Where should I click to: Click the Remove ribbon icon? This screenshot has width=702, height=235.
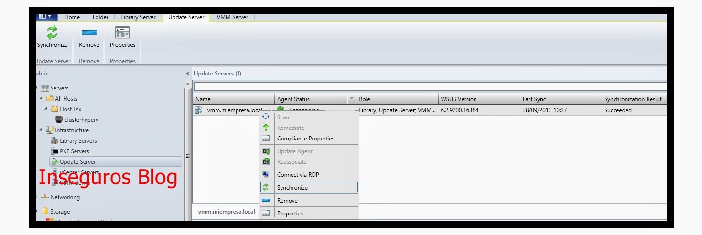point(89,32)
